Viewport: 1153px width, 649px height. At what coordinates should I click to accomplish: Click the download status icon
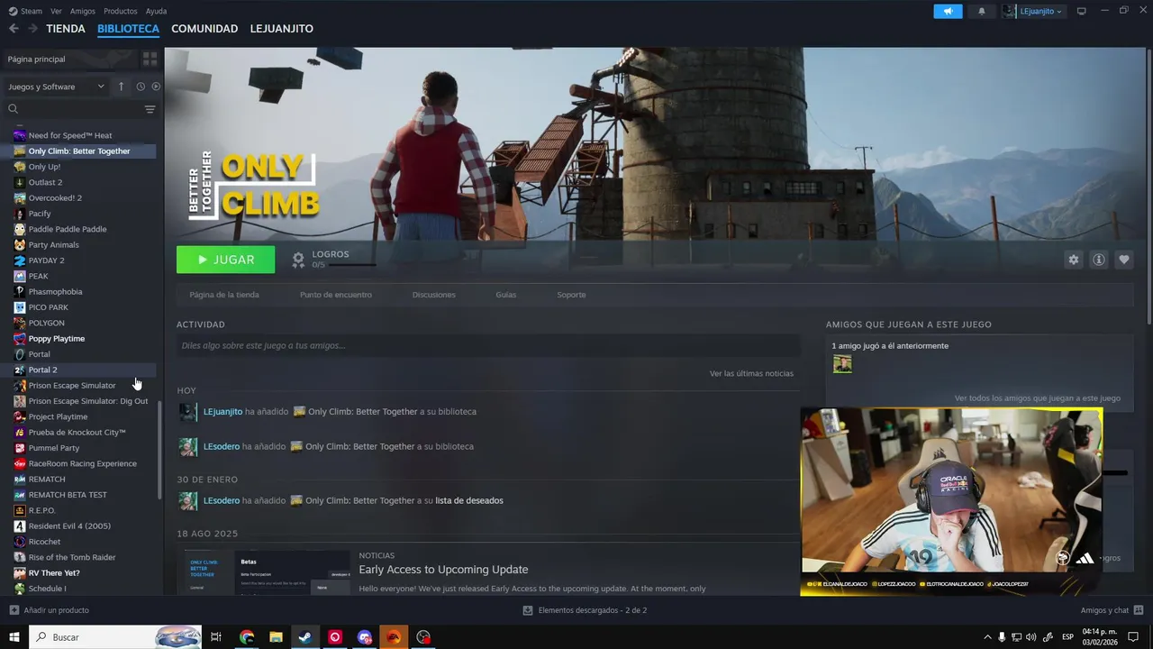coord(528,610)
